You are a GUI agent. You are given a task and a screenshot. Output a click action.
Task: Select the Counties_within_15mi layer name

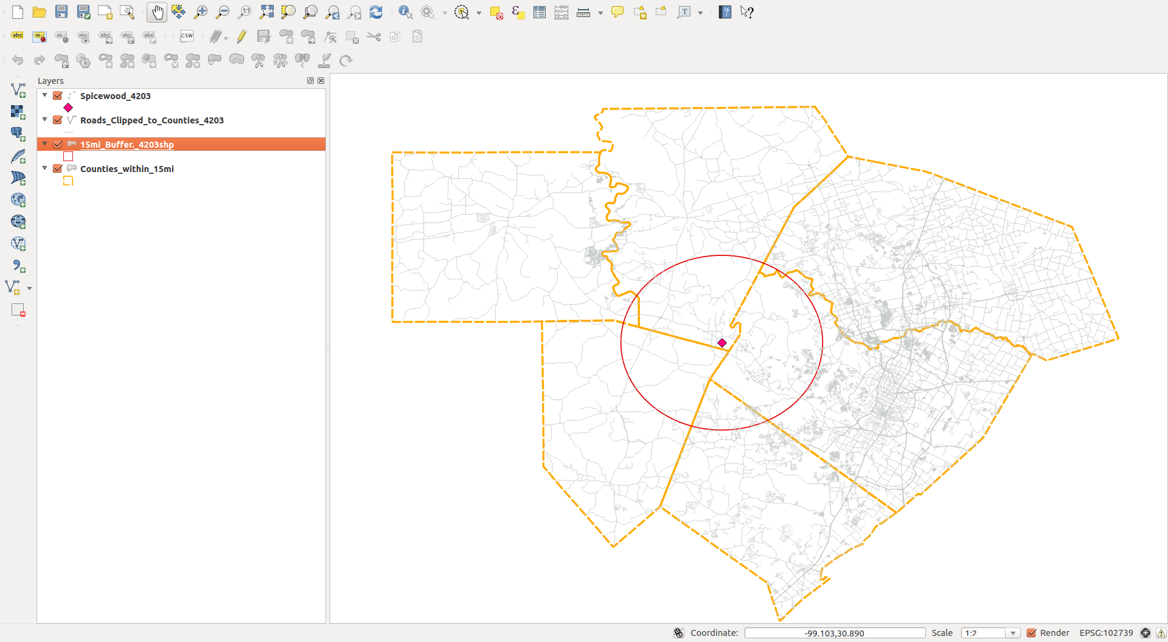127,169
